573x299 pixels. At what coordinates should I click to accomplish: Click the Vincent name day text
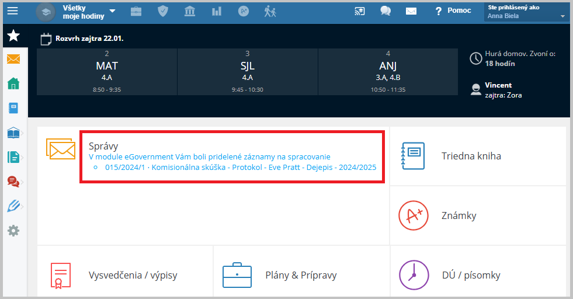[x=498, y=85]
